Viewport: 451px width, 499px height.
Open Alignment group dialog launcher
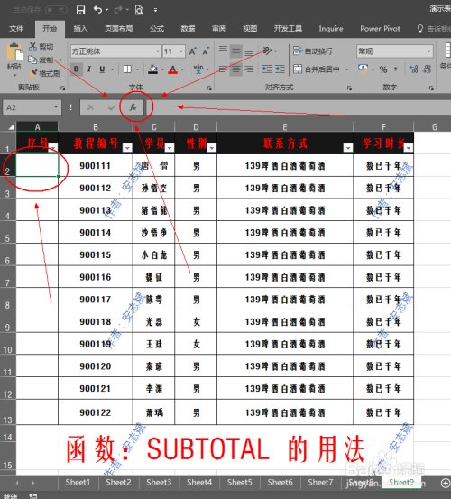350,88
